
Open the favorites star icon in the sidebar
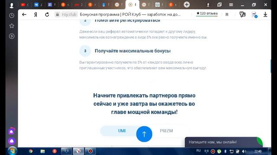pyautogui.click(x=12, y=26)
